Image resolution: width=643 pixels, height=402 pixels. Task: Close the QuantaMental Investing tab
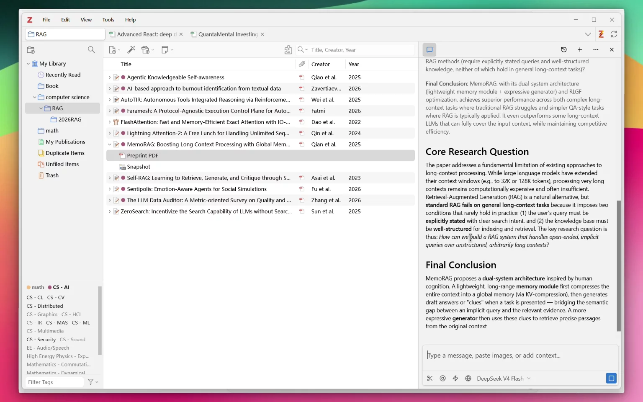(x=262, y=34)
